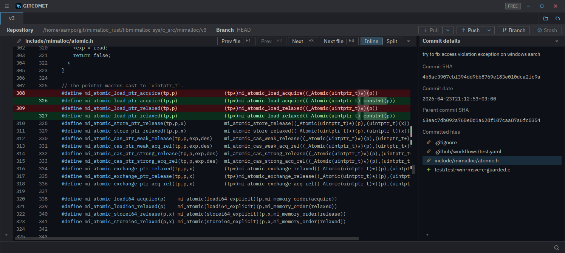
Task: Click the pencil icon beside .gitignore
Action: point(428,143)
